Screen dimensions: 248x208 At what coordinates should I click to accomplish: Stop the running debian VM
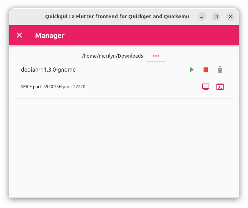(x=206, y=70)
